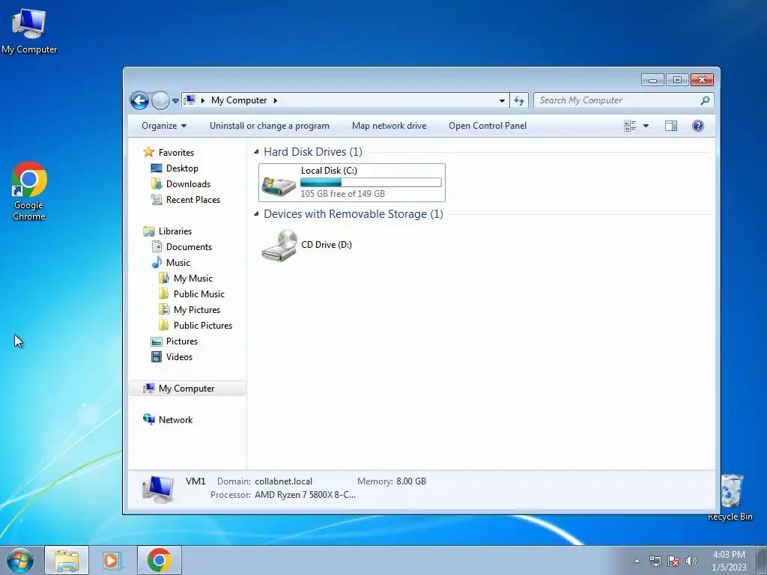Select the Recycle Bin desktop icon
Image resolution: width=767 pixels, height=575 pixels.
coord(731,497)
